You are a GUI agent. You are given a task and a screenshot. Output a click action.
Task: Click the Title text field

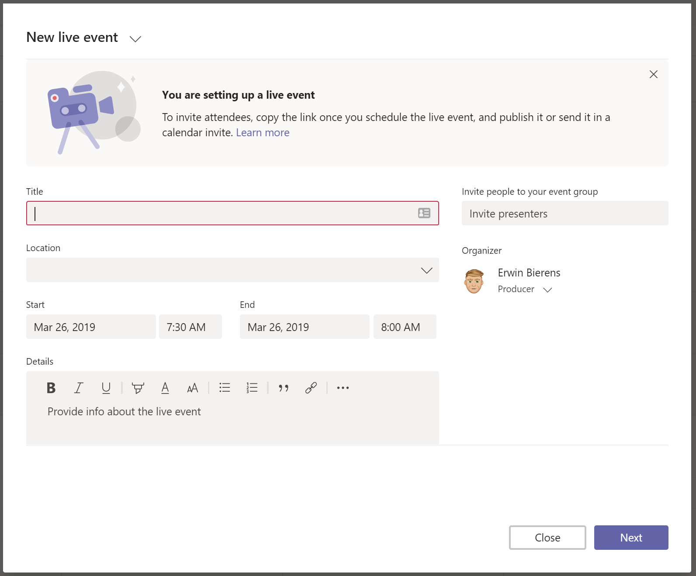[223, 214]
